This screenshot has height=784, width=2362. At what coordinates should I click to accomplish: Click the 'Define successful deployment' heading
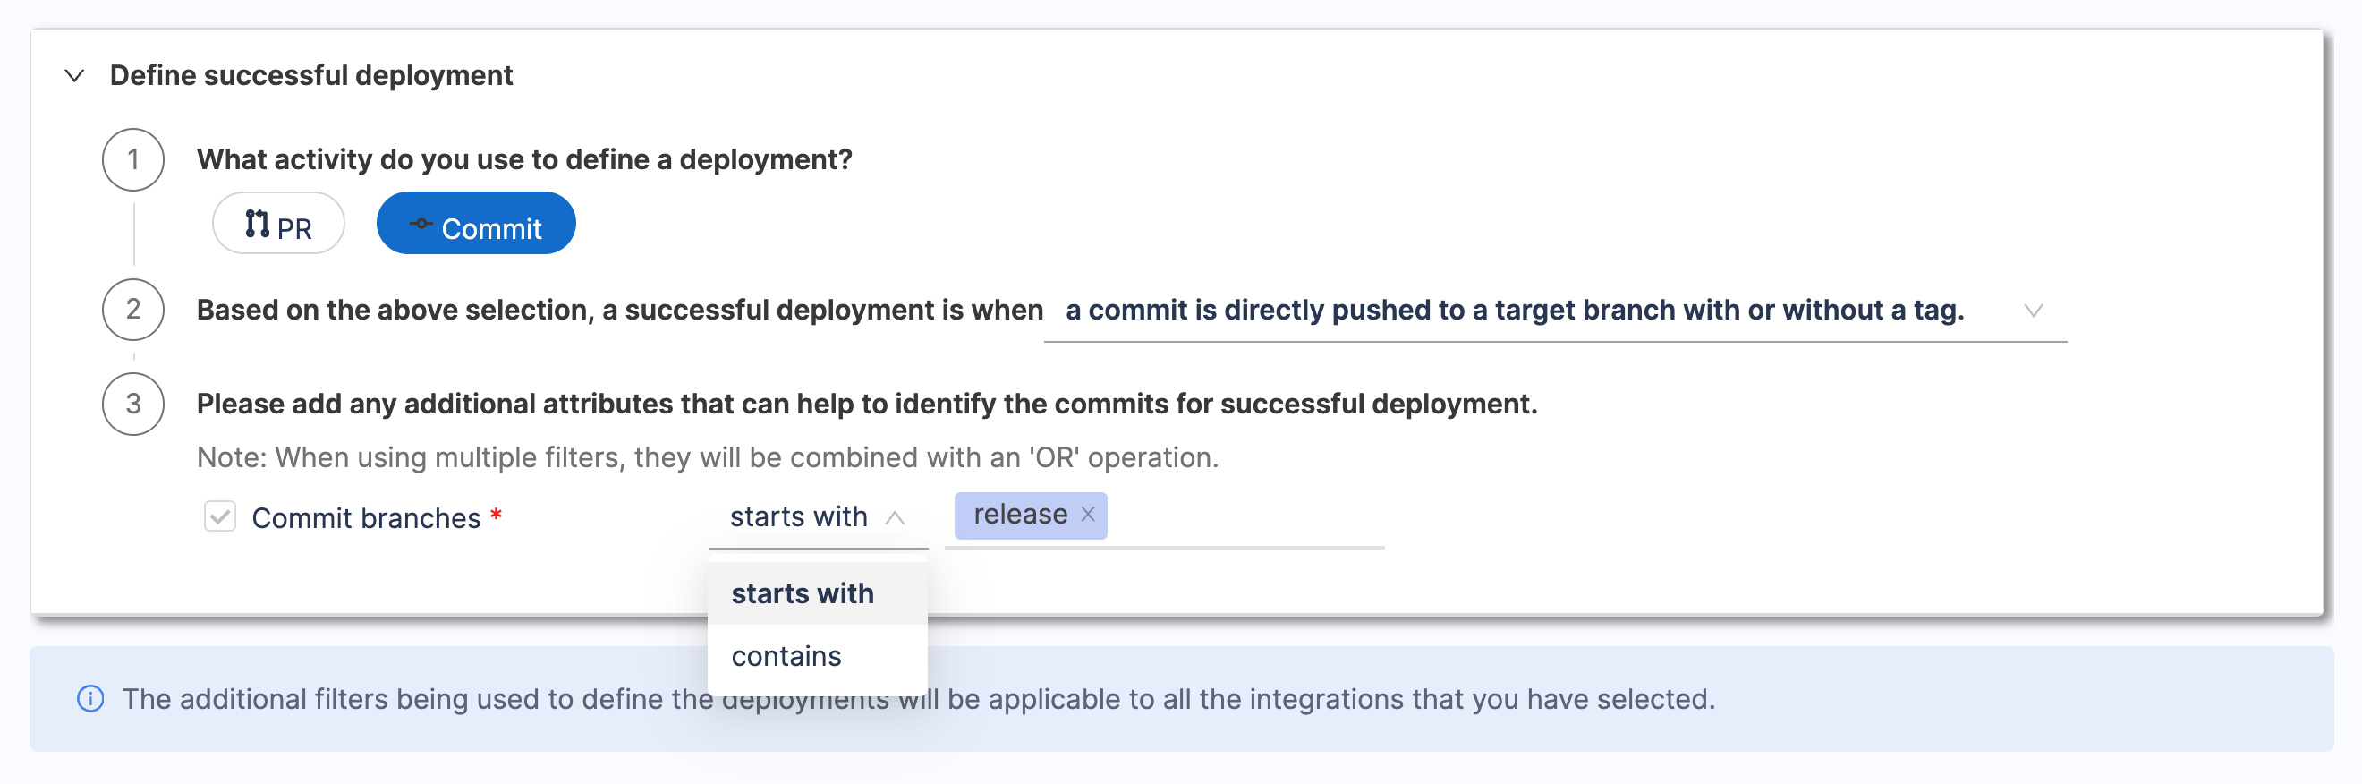(x=310, y=75)
